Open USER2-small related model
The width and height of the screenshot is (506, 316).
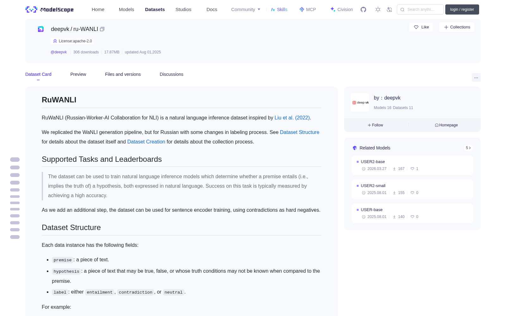point(412,189)
